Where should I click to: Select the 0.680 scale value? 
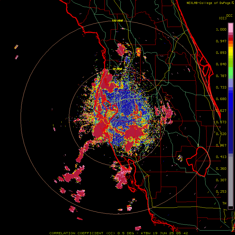[221, 99]
